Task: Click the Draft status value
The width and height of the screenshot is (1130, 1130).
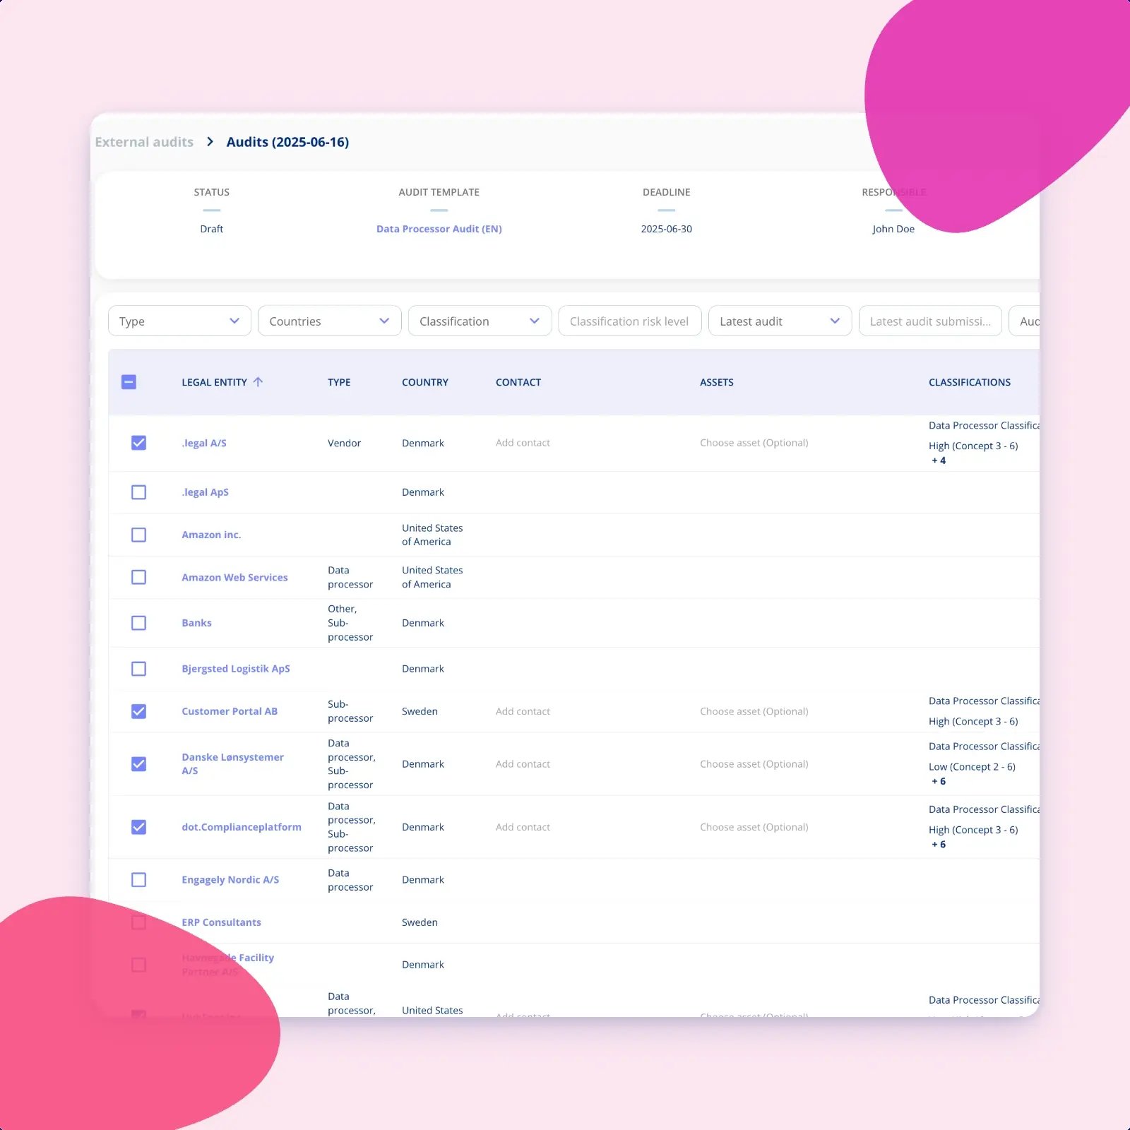Action: [x=211, y=229]
